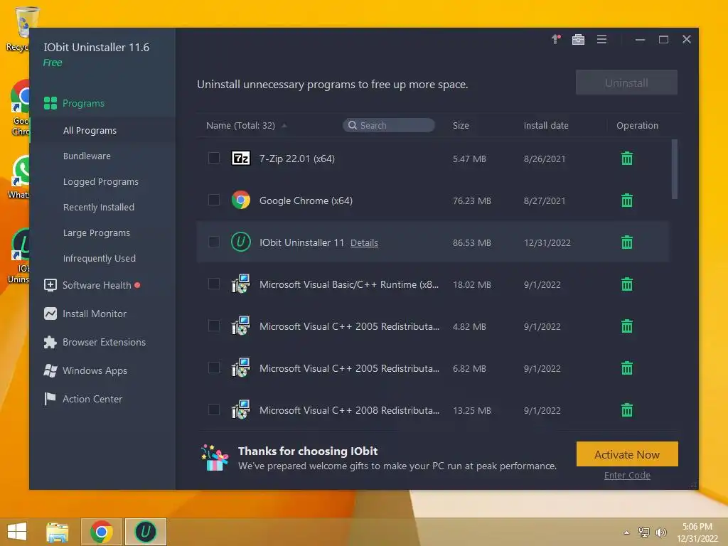Check the checkbox for the 4.82 MB row
Screen dimensions: 728x546
coord(213,326)
